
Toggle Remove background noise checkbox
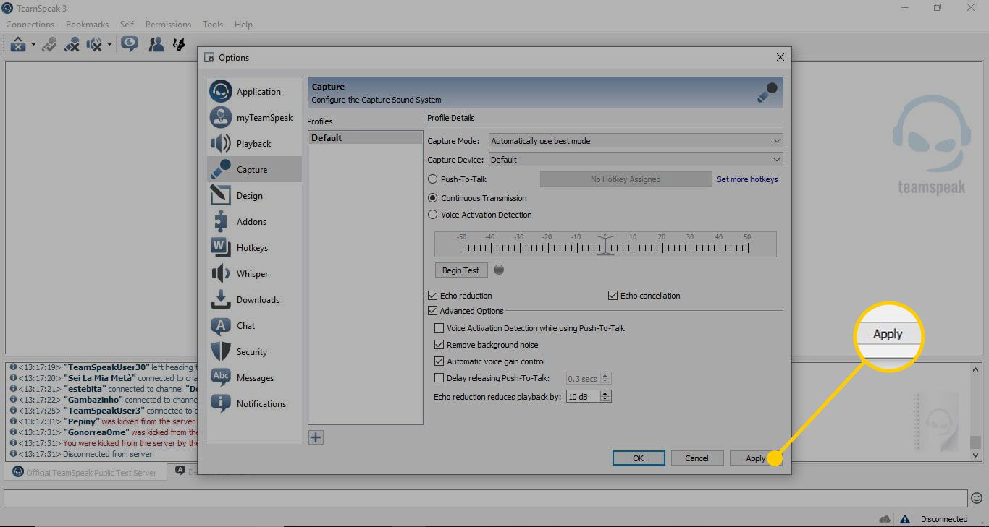(439, 345)
